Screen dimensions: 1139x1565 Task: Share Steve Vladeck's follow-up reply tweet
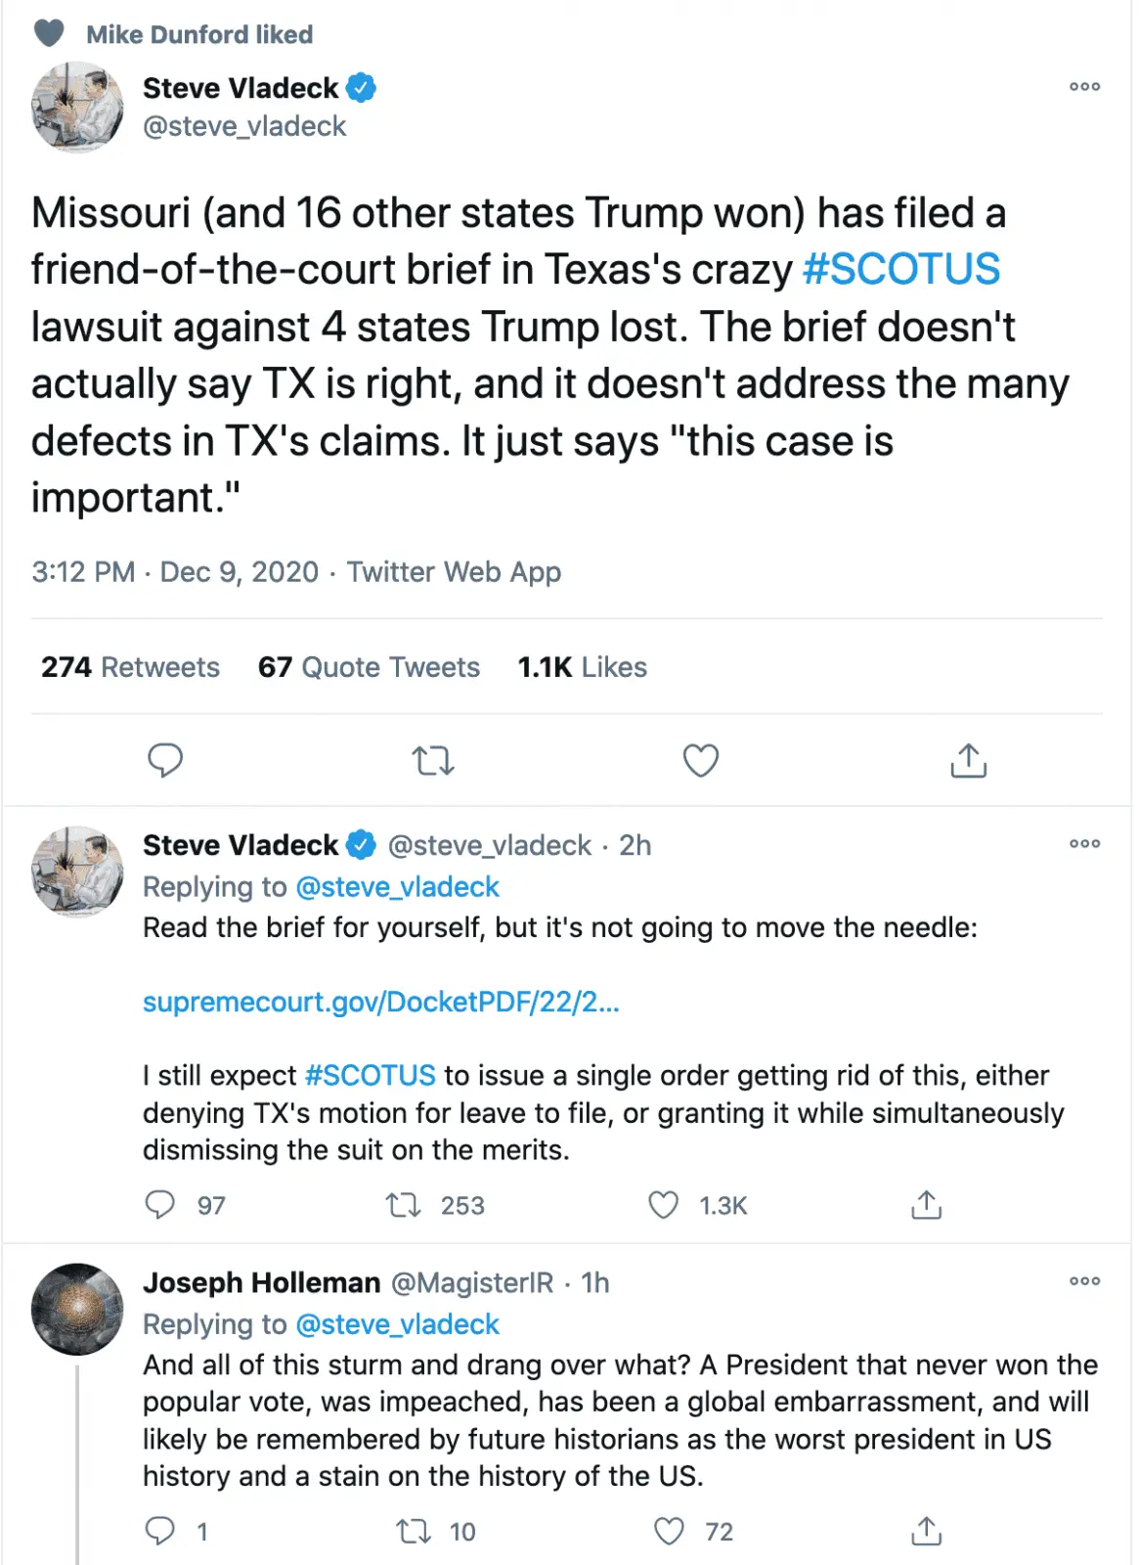coord(926,1205)
